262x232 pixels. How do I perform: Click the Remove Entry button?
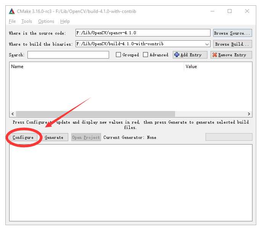coord(231,55)
